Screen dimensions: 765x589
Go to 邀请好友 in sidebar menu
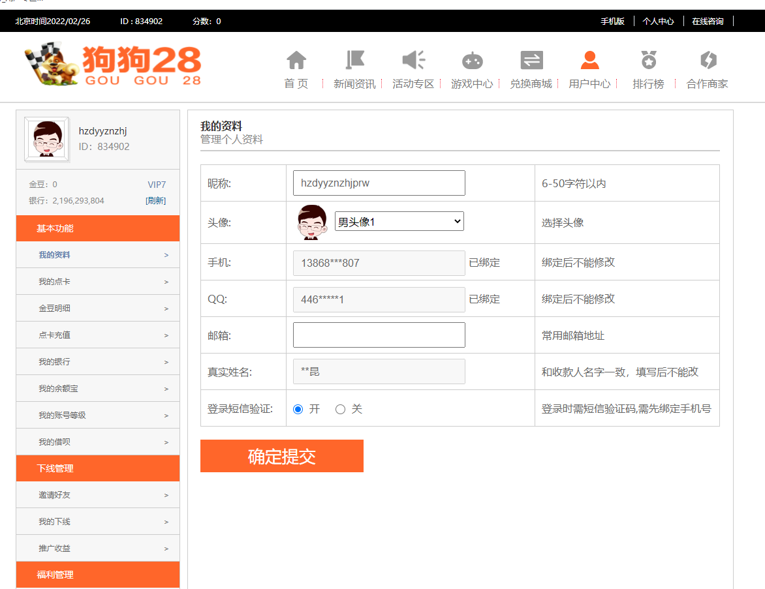(x=98, y=495)
